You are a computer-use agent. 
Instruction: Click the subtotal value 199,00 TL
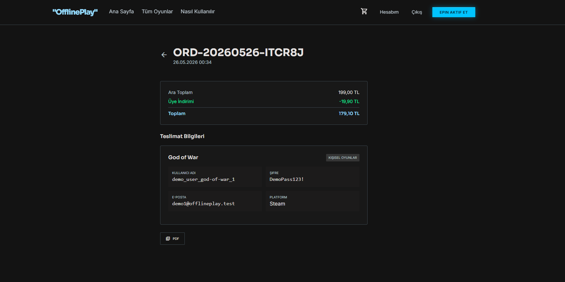349,92
